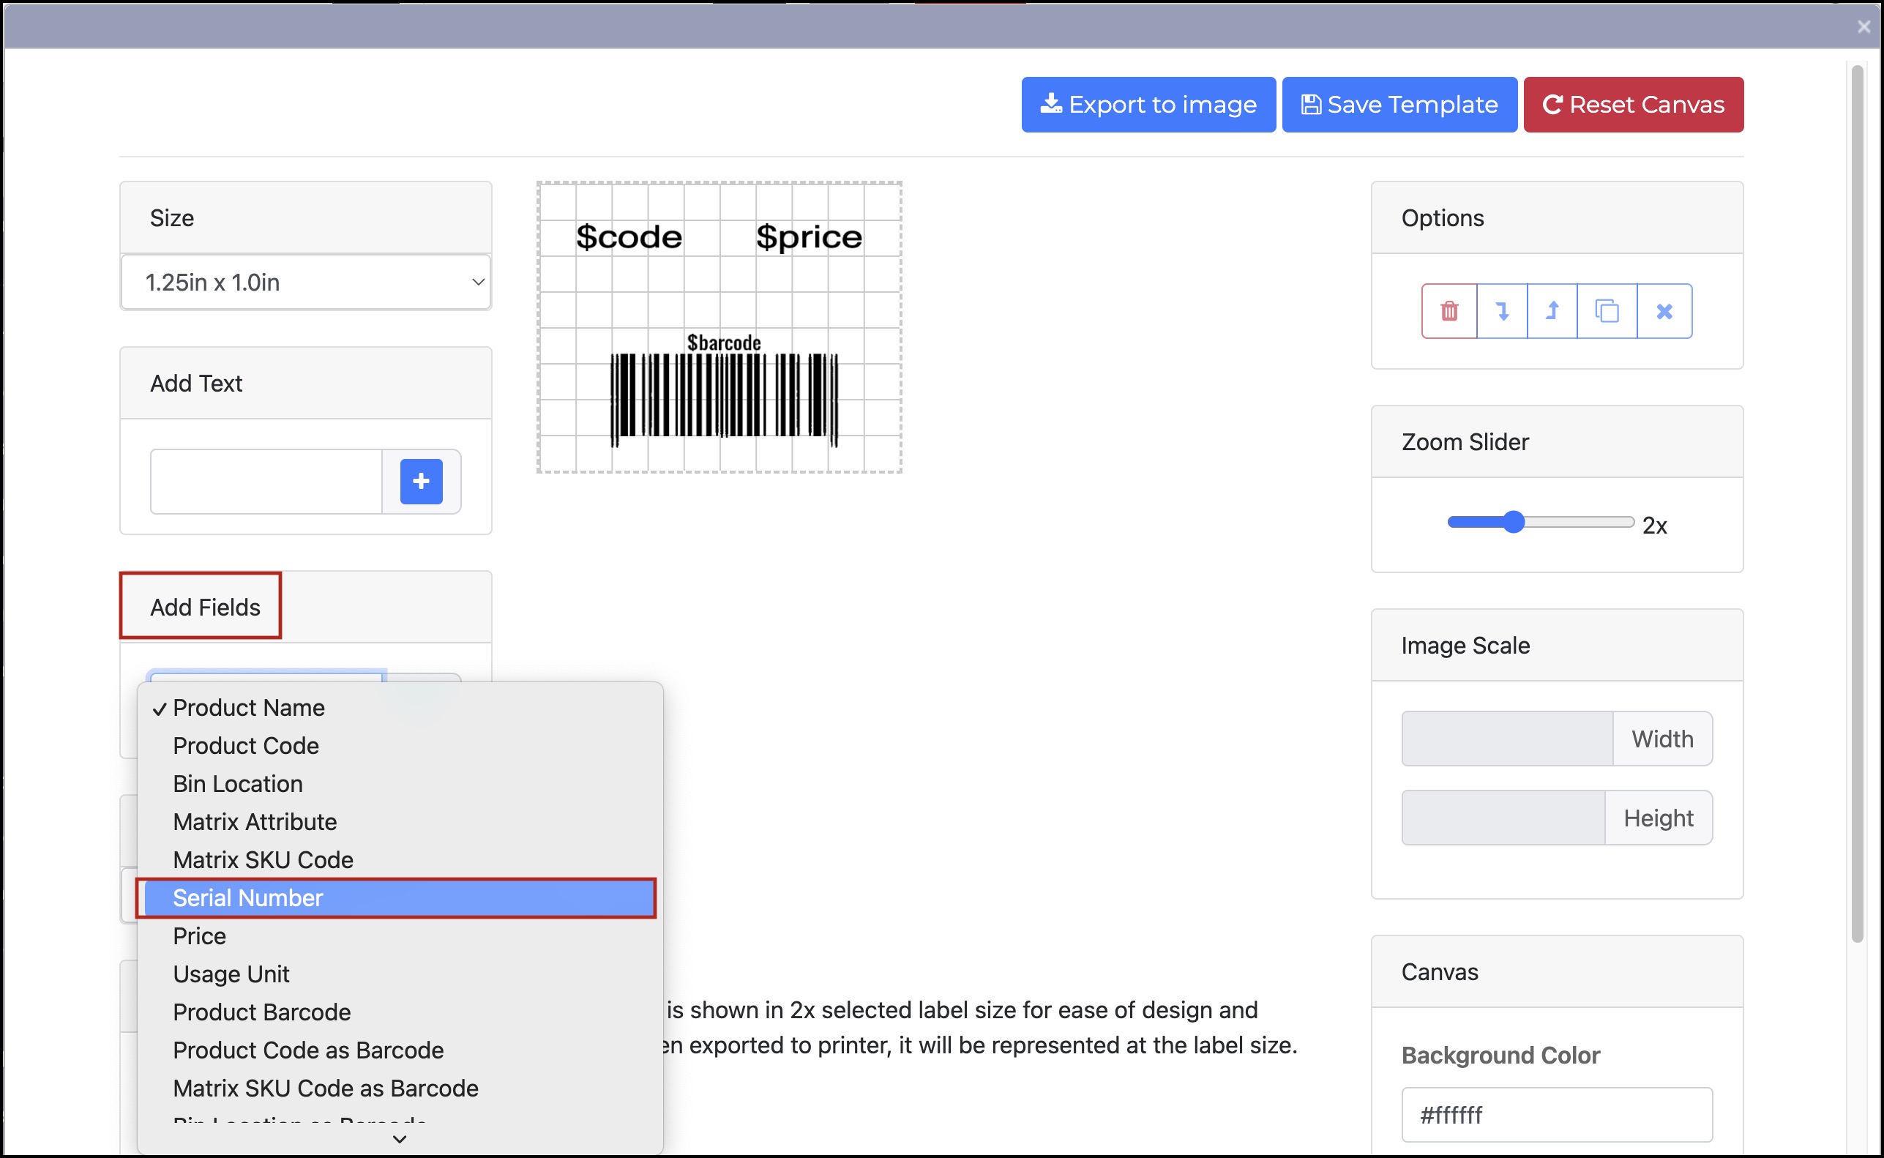The height and width of the screenshot is (1158, 1884).
Task: Select Serial Number from field list
Action: (396, 897)
